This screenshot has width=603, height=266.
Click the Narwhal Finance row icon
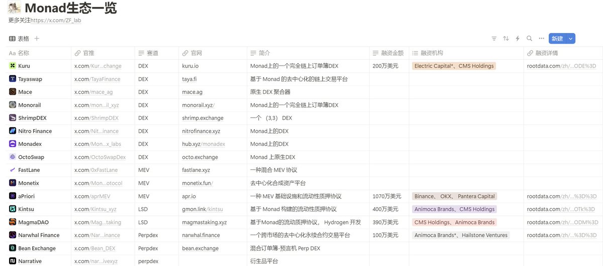click(x=13, y=235)
